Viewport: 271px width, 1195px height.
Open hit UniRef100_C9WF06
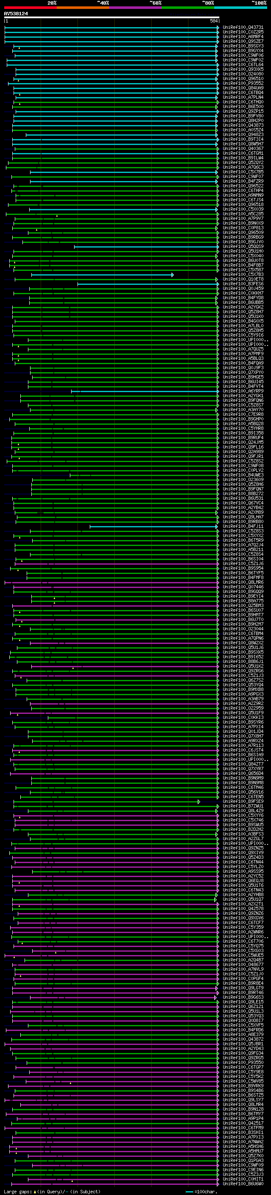(x=243, y=55)
